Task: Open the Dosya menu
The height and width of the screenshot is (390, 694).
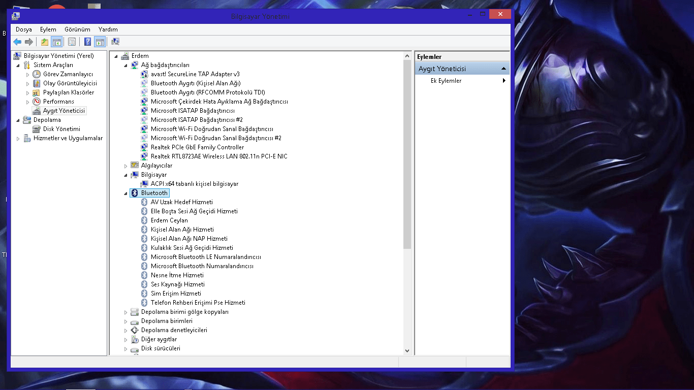Action: coord(24,29)
